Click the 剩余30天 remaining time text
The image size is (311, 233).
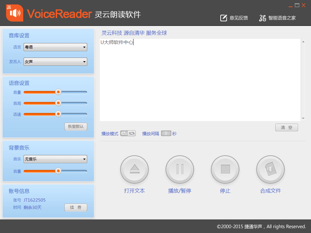[x=32, y=207]
